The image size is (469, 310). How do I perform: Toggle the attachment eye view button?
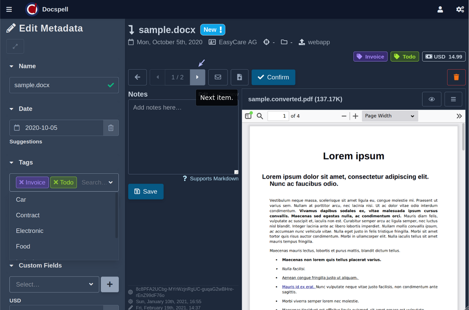pyautogui.click(x=431, y=99)
